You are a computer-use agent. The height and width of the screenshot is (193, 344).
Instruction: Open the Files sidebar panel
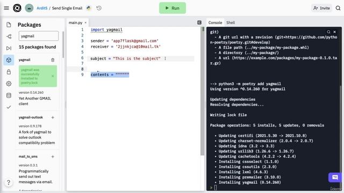9,25
